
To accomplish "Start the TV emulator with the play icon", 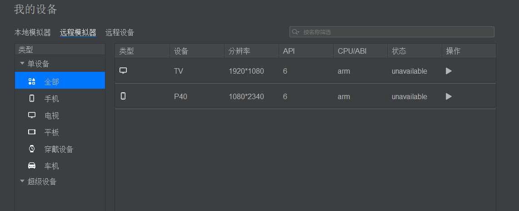I will click(x=449, y=71).
